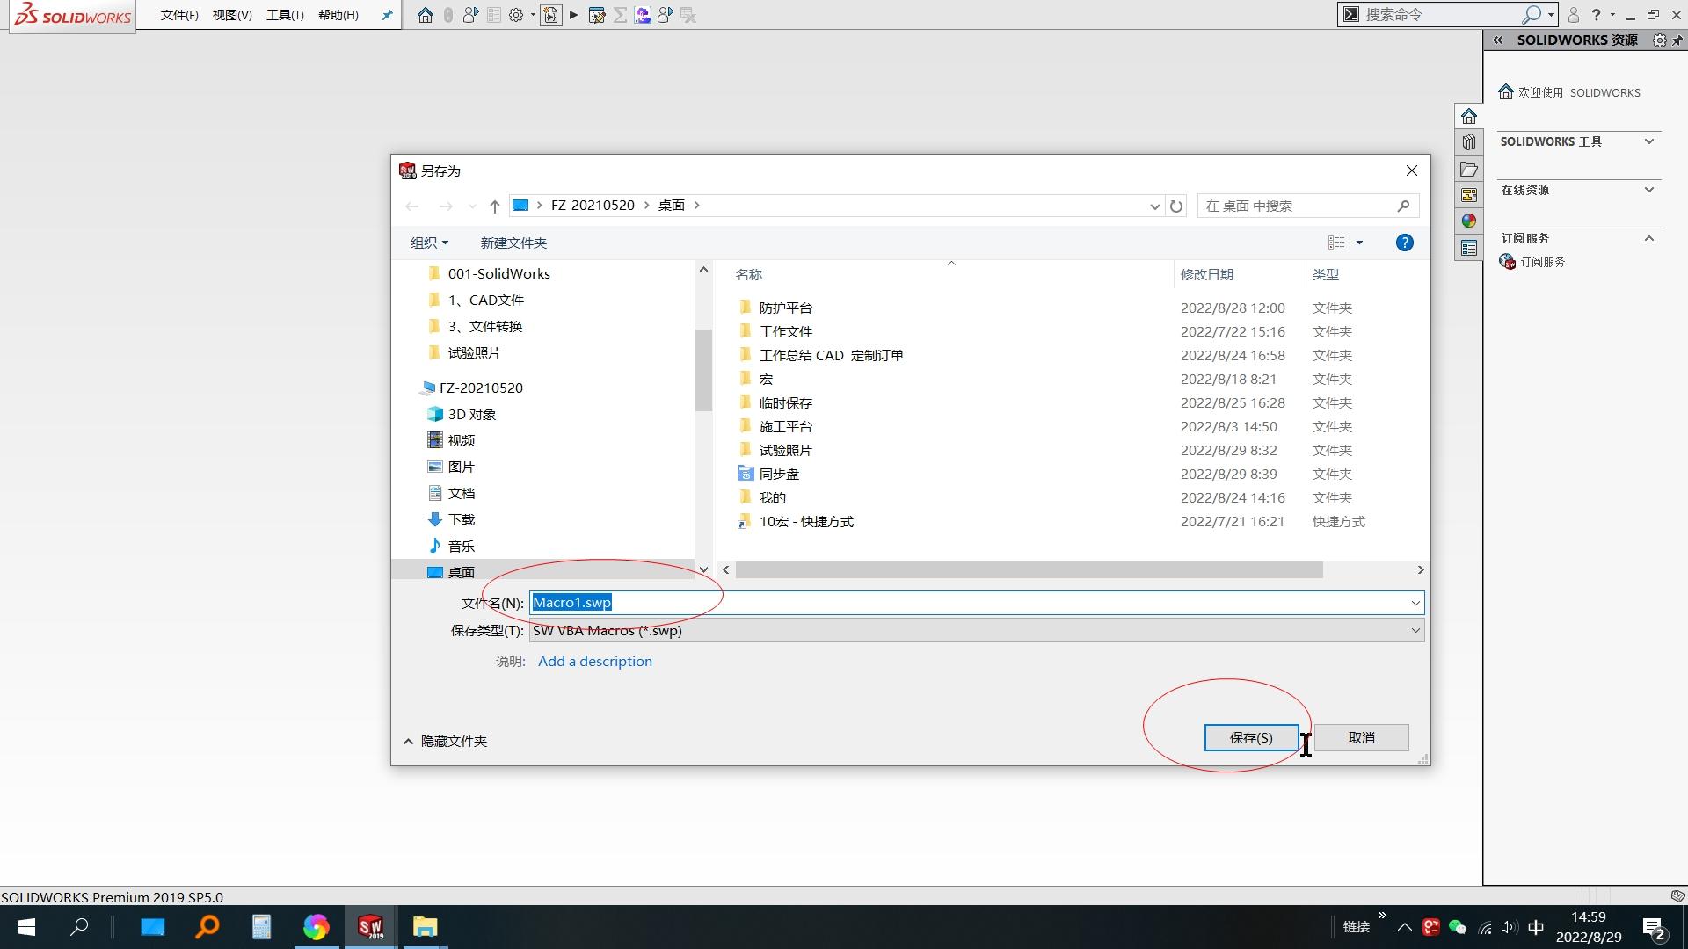Open the 帮助(H) menu
The width and height of the screenshot is (1688, 949).
338,15
